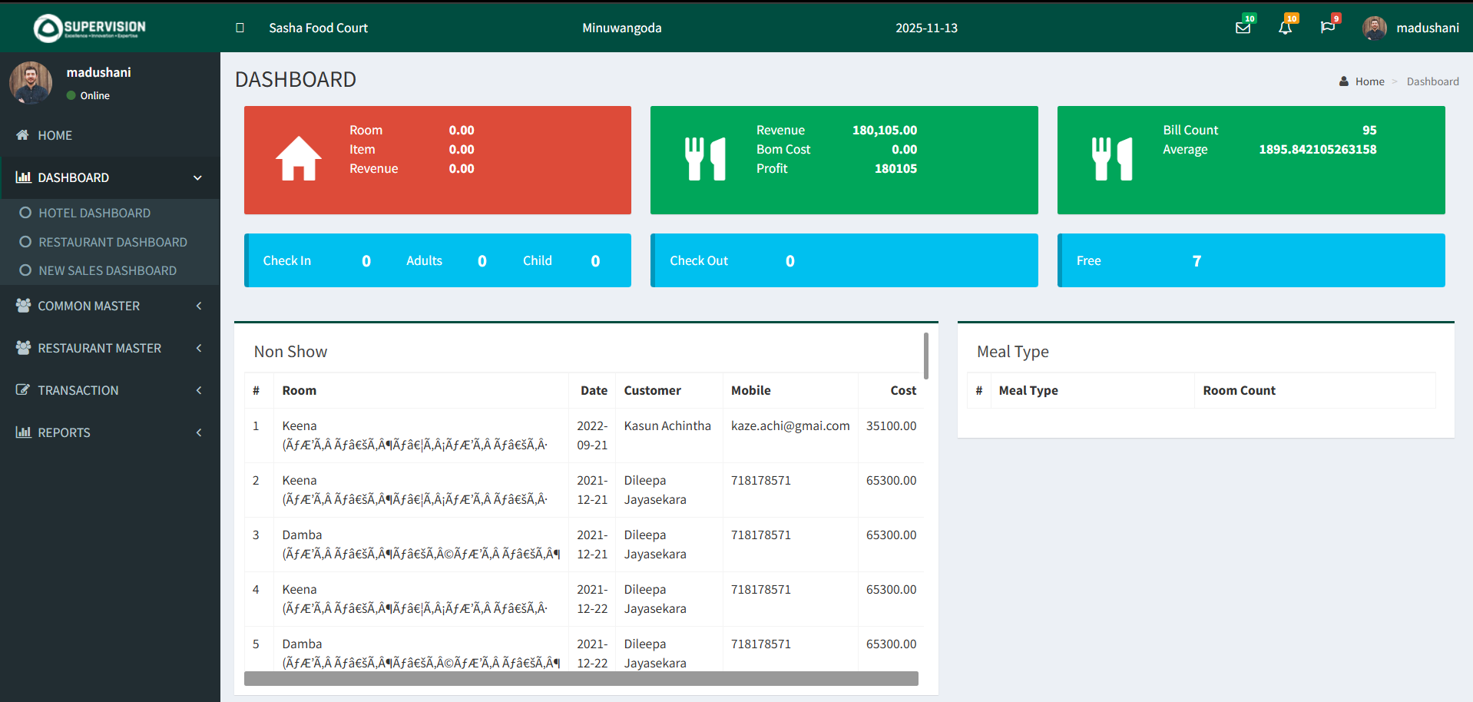
Task: Click the Non Show table horizontal scrollbar
Action: pyautogui.click(x=580, y=679)
